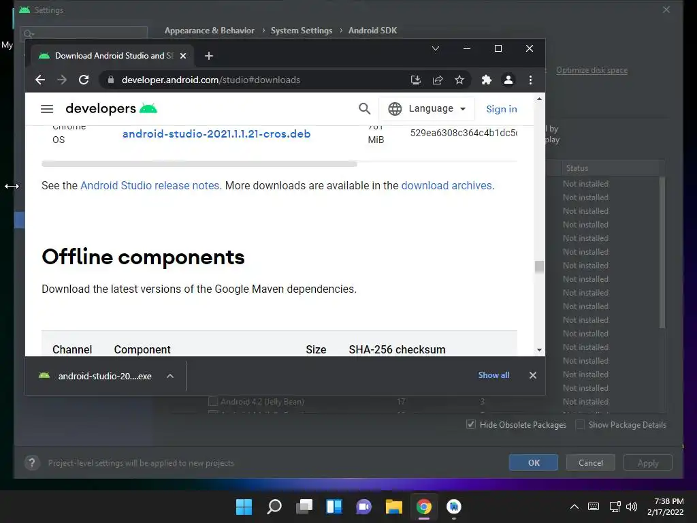Screen dimensions: 697x523
Task: Open the download archives link
Action: click(447, 185)
